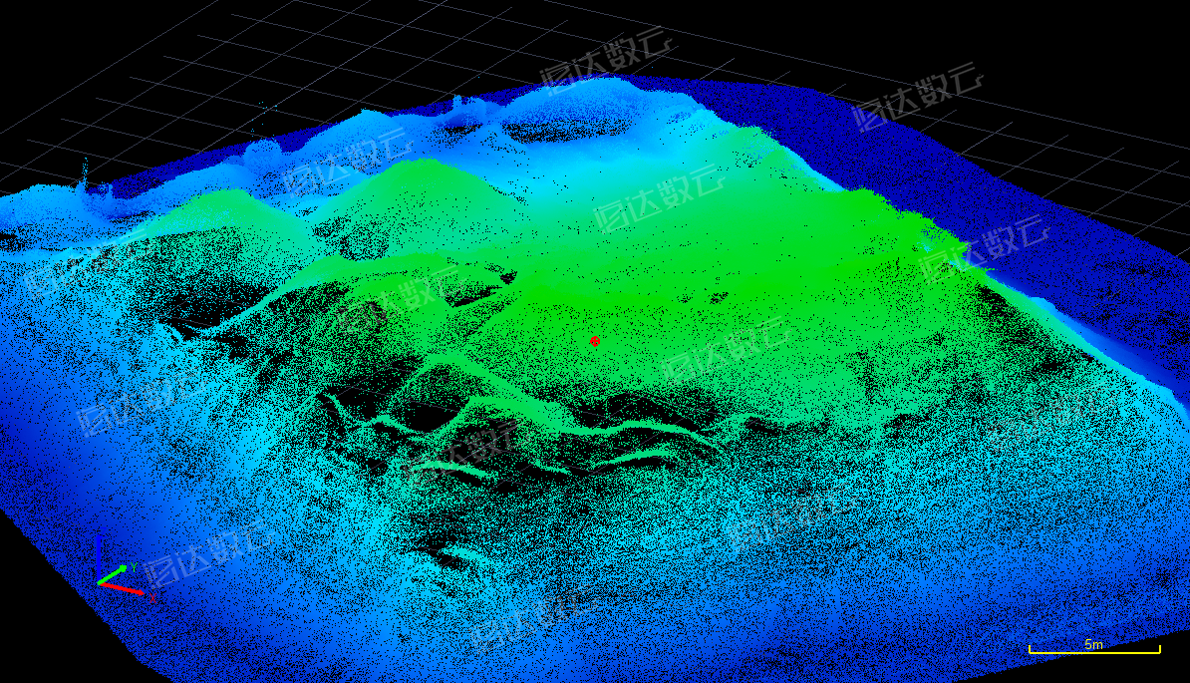Click the watermark right of the red marker

click(x=726, y=349)
